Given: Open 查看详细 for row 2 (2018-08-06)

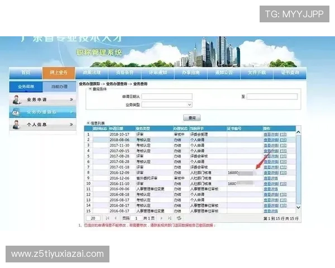Looking at the screenshot, I should [271, 140].
